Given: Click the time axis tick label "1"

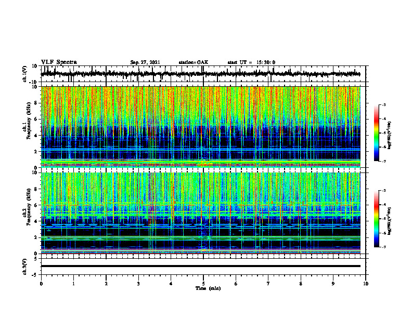Looking at the screenshot, I should [73, 284].
